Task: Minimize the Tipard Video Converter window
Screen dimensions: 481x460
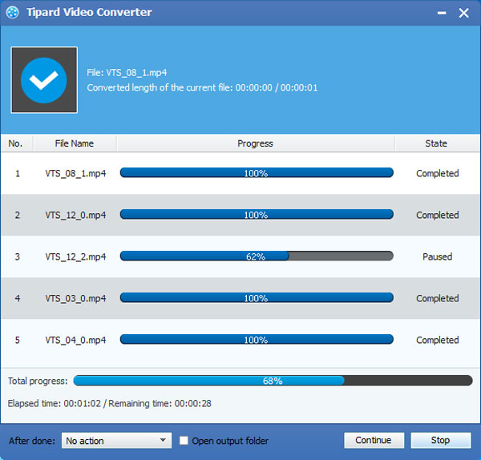Action: coord(442,13)
